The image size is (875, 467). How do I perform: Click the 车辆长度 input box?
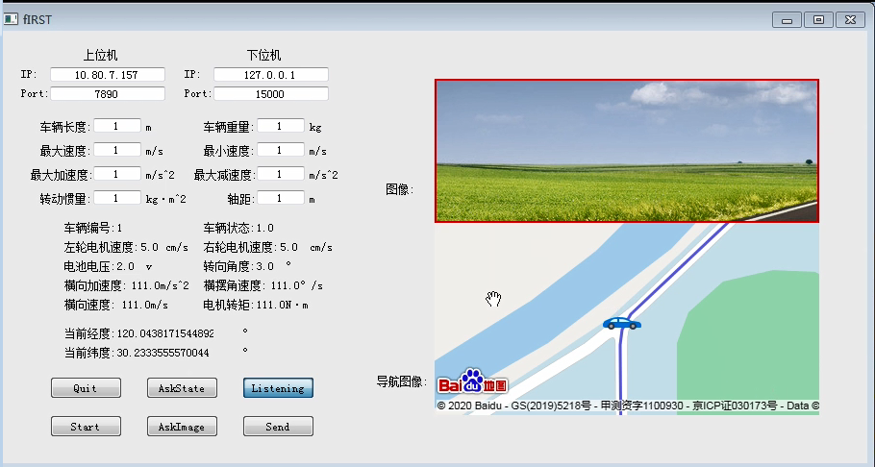pos(117,126)
